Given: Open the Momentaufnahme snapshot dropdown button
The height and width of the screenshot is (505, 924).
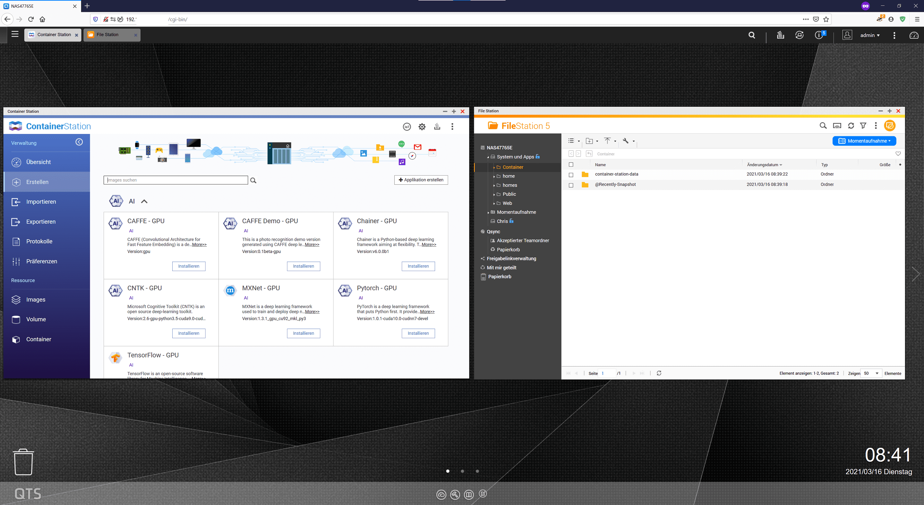Looking at the screenshot, I should click(x=864, y=141).
